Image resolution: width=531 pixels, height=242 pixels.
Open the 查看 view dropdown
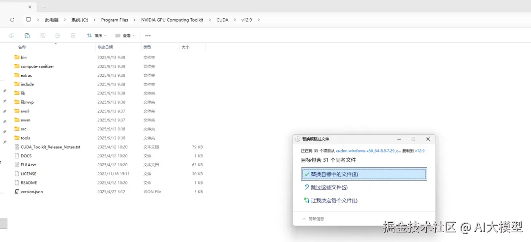(125, 35)
